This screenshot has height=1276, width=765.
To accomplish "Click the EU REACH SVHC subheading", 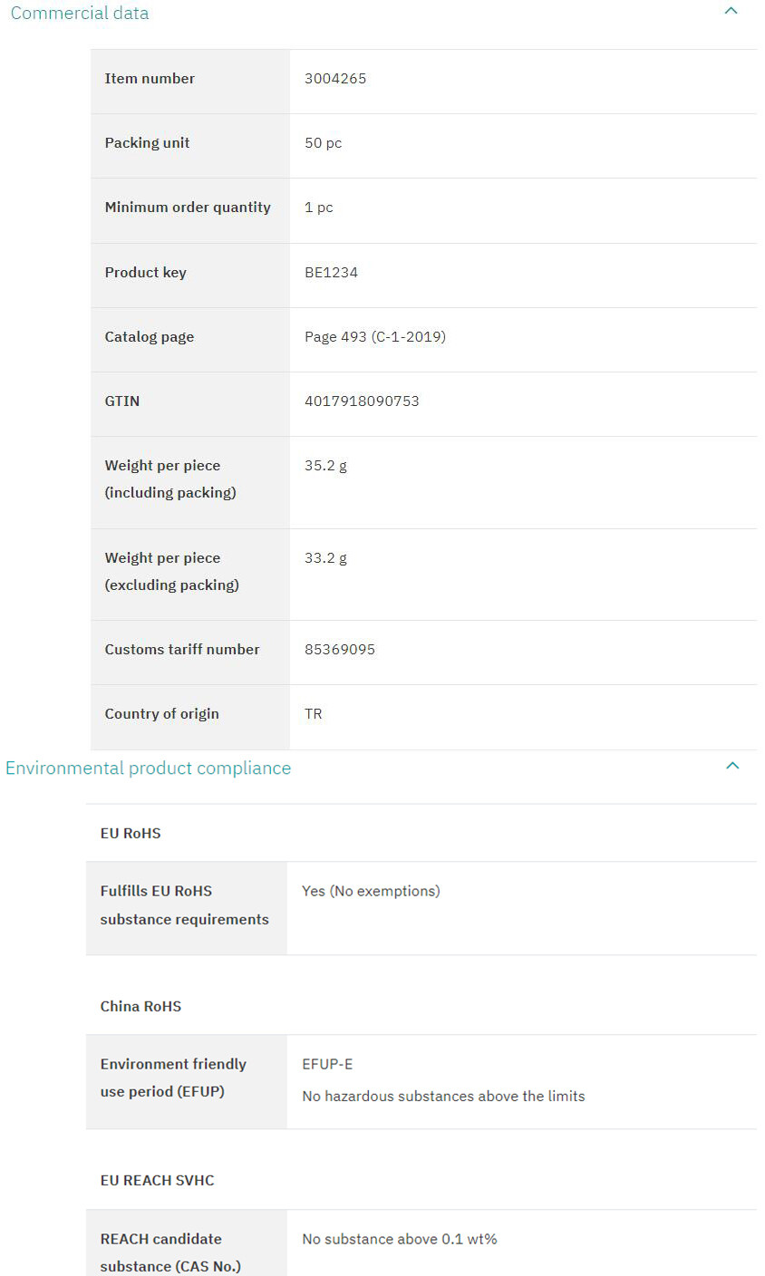I will (157, 1180).
